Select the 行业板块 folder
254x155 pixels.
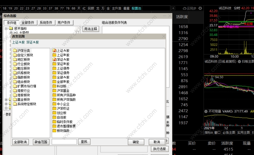pyautogui.click(x=21, y=64)
